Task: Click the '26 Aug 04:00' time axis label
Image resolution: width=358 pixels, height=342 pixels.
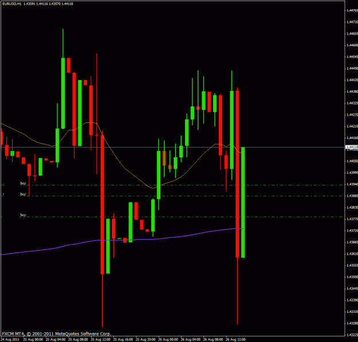Action: click(x=191, y=340)
